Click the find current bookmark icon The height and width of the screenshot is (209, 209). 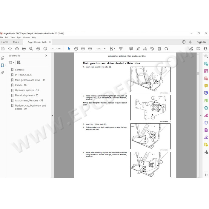(x=19, y=62)
